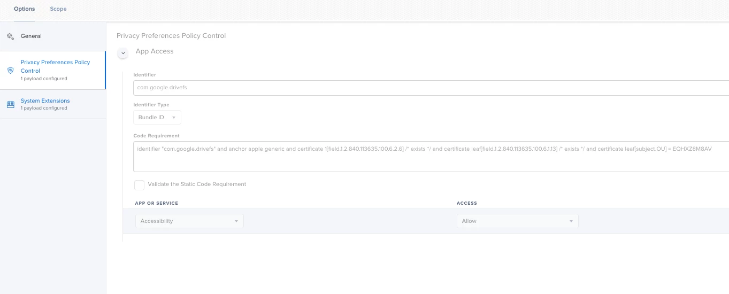Click the System Extensions payload icon

(10, 104)
